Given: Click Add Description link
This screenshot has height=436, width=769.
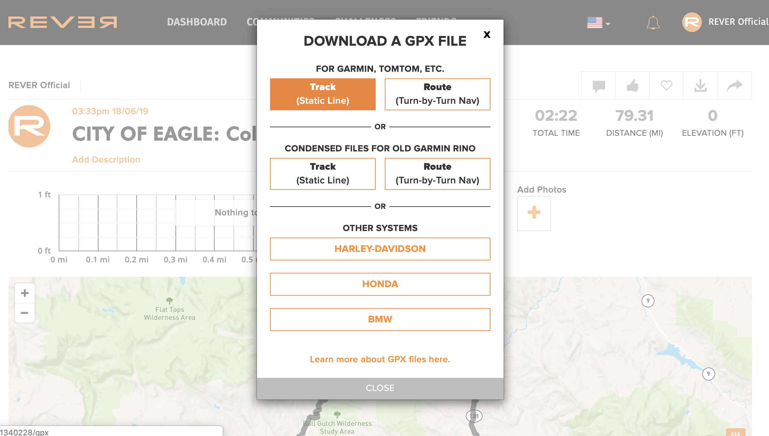Looking at the screenshot, I should coord(106,160).
